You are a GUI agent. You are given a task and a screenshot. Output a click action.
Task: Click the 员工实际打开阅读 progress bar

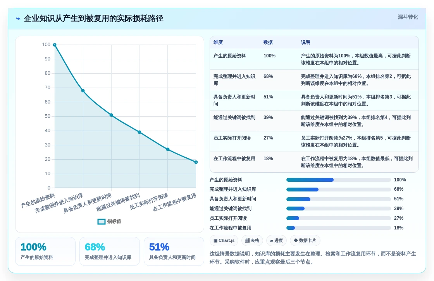click(x=339, y=219)
